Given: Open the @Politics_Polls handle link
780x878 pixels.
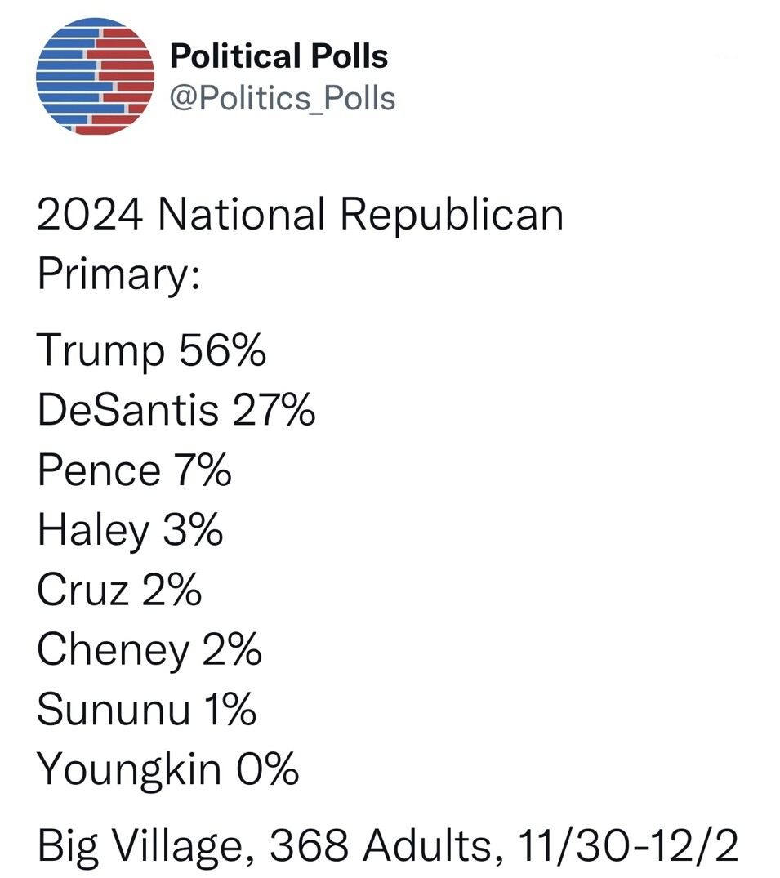Looking at the screenshot, I should [x=283, y=98].
